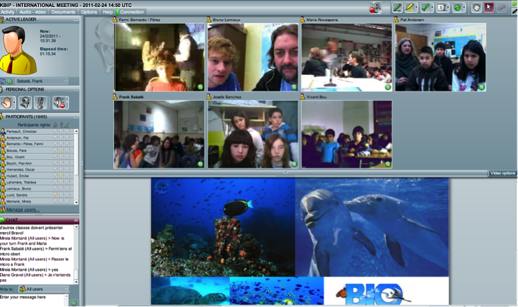Click the recording film reel icon

point(375,8)
